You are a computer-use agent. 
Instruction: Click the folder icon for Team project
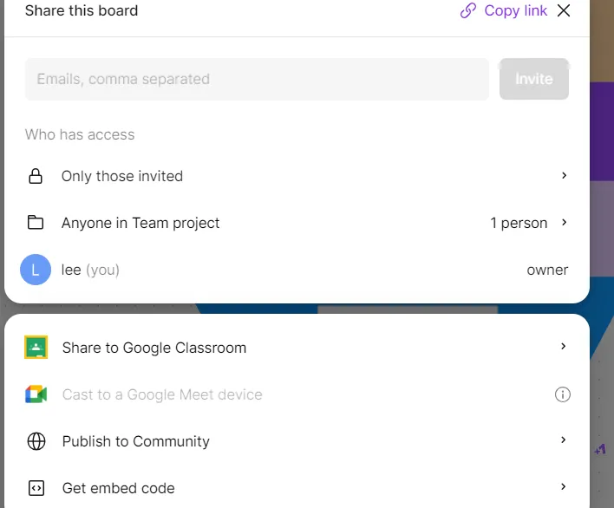(36, 223)
